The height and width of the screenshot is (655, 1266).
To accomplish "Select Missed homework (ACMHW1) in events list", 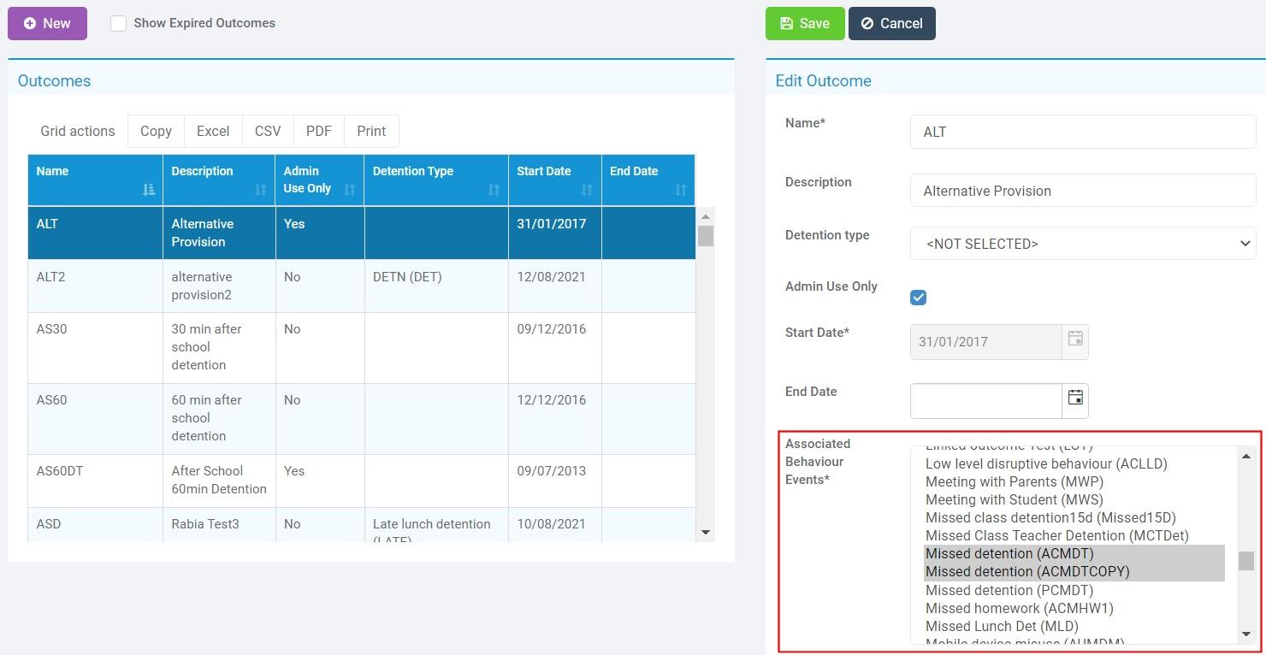I will [1019, 608].
